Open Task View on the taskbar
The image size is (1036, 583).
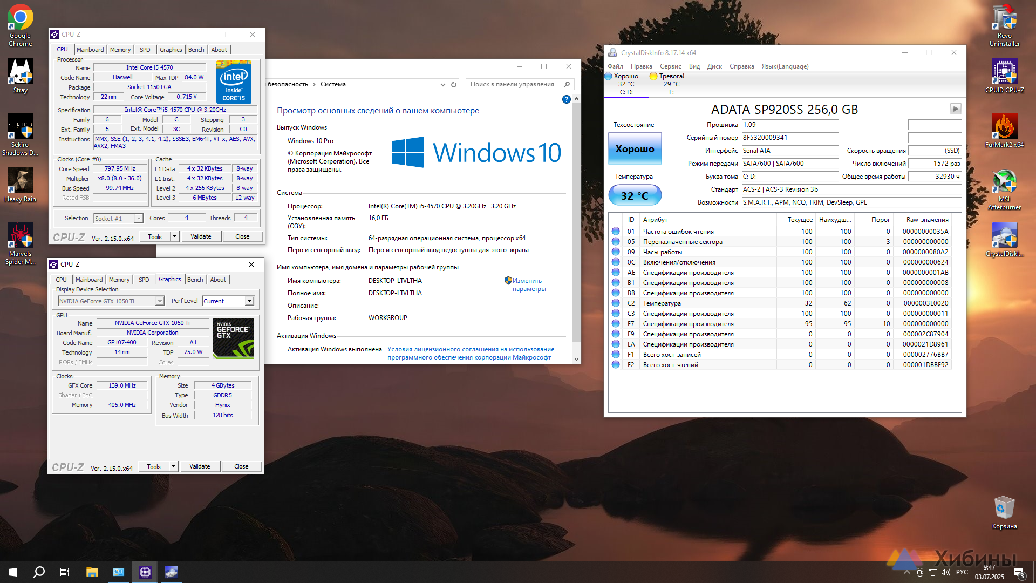65,572
